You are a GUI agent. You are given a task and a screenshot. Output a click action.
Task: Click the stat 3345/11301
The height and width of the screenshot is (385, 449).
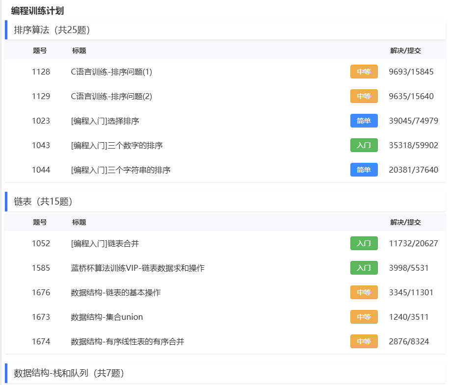[x=411, y=292]
